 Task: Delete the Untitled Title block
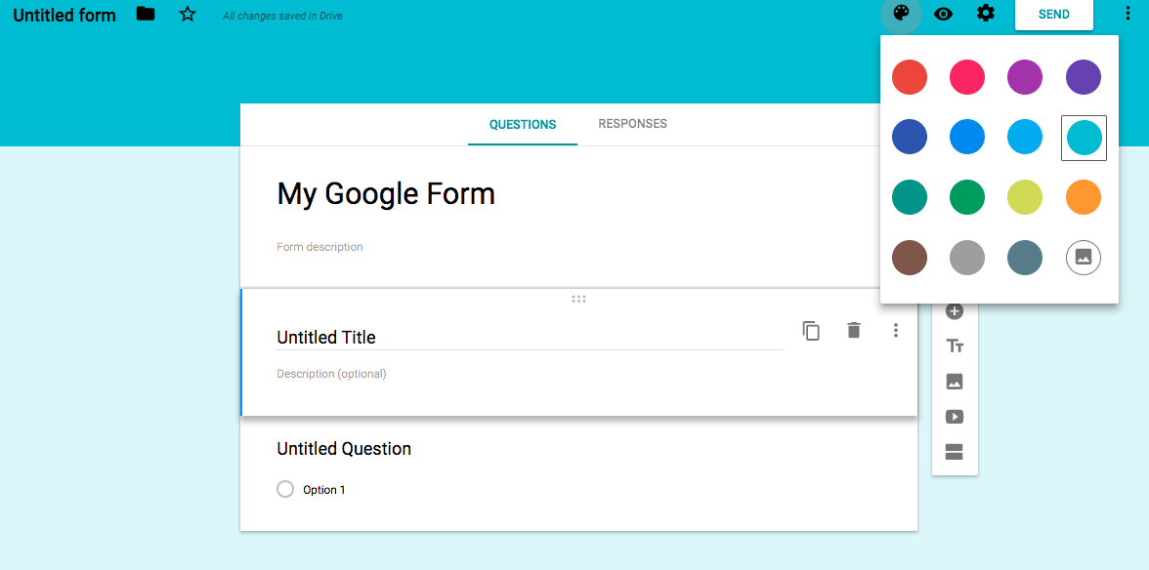pyautogui.click(x=853, y=330)
